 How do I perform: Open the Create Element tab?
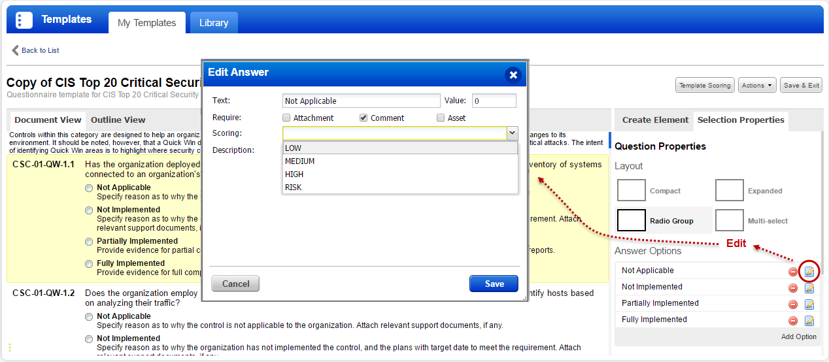[655, 120]
